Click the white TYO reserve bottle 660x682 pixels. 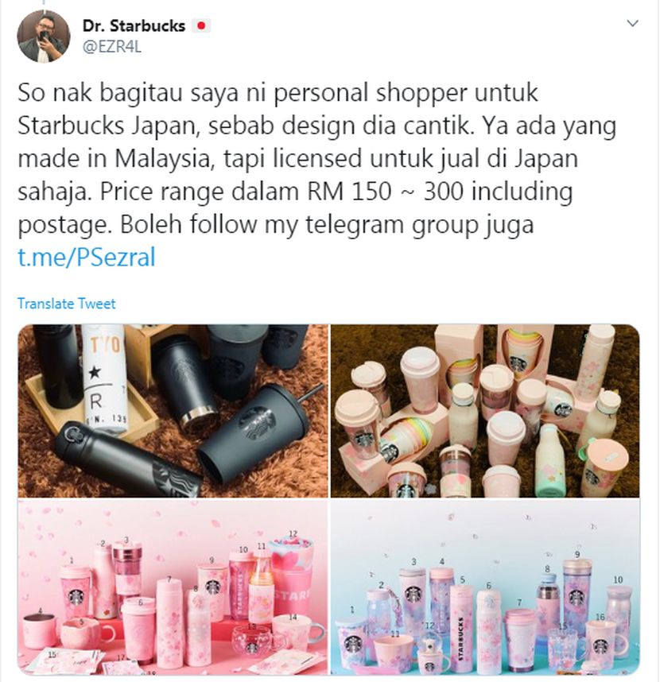click(x=105, y=378)
